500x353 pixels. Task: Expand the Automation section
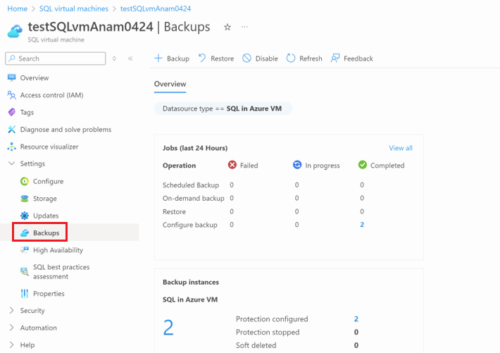coord(11,328)
